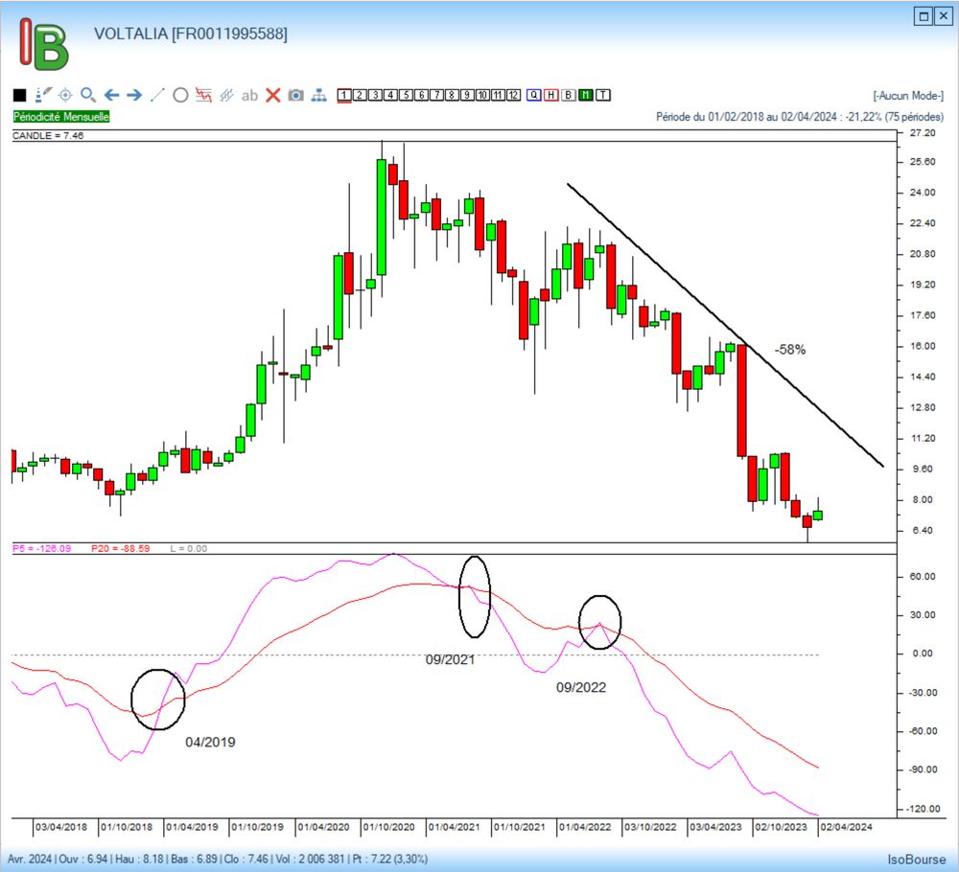Click the 02/10/2023 date axis marker
This screenshot has width=959, height=872.
[781, 827]
